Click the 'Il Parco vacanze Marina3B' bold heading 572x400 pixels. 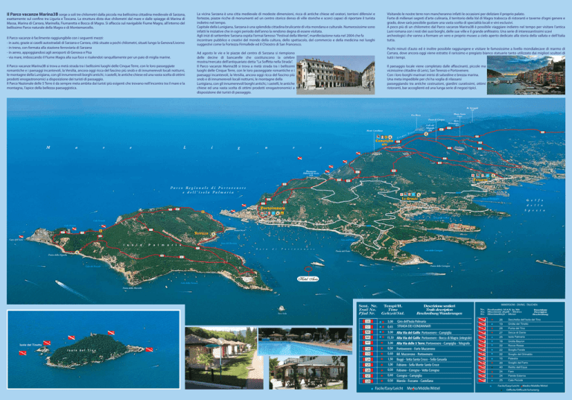click(33, 14)
